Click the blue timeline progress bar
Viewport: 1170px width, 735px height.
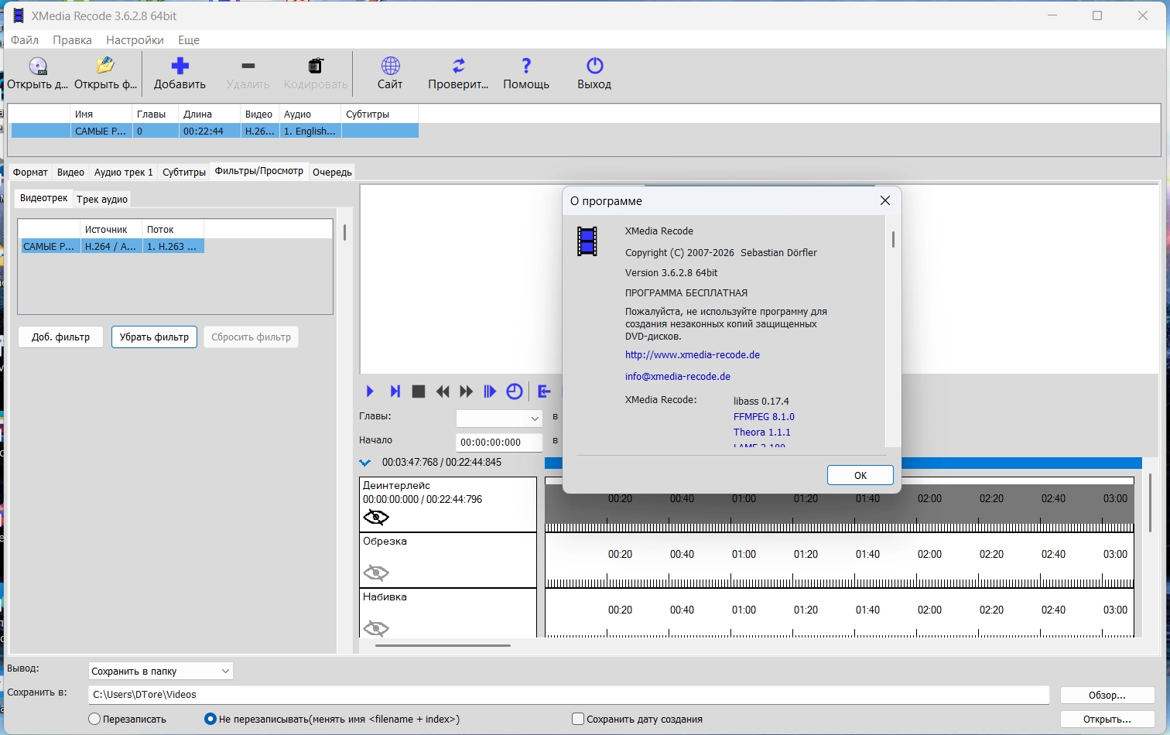1021,463
